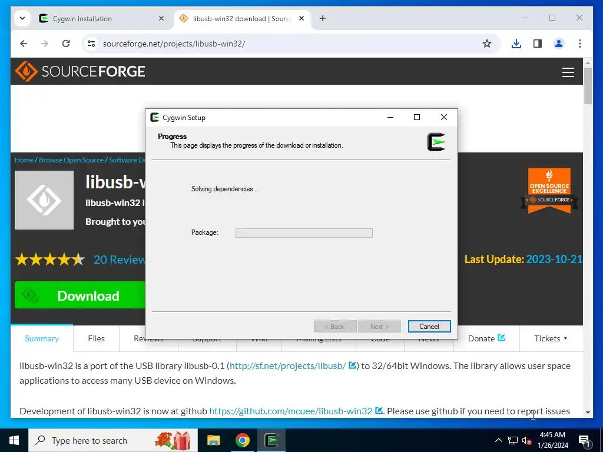The height and width of the screenshot is (452, 603).
Task: Open a new Chrome tab
Action: coord(322,18)
